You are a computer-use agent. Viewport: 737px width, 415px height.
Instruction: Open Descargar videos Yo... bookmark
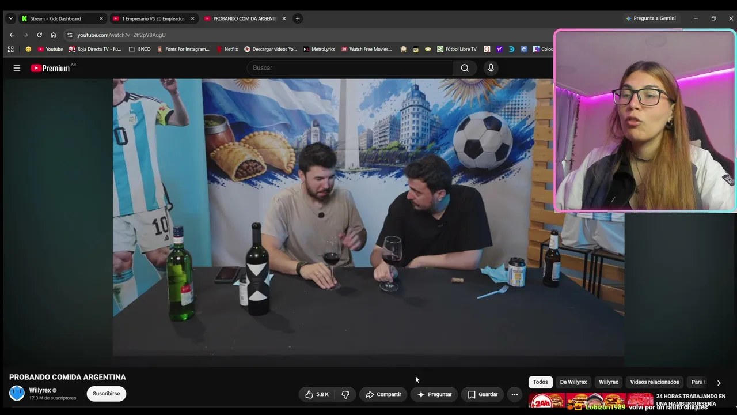(x=271, y=49)
